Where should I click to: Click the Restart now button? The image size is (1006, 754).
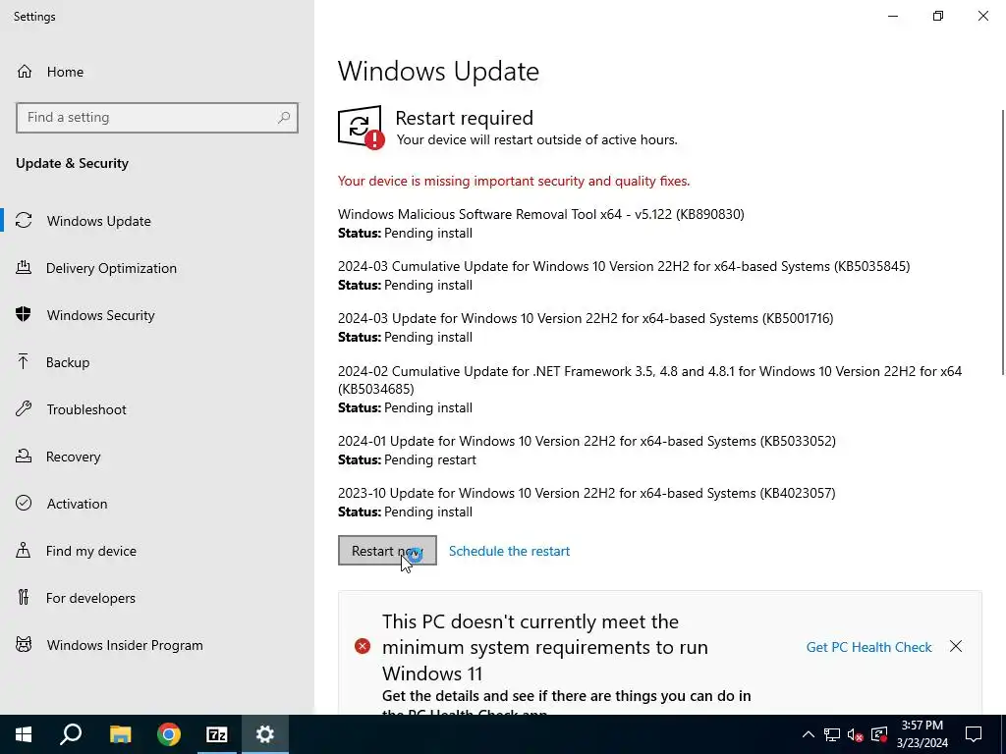tap(387, 550)
